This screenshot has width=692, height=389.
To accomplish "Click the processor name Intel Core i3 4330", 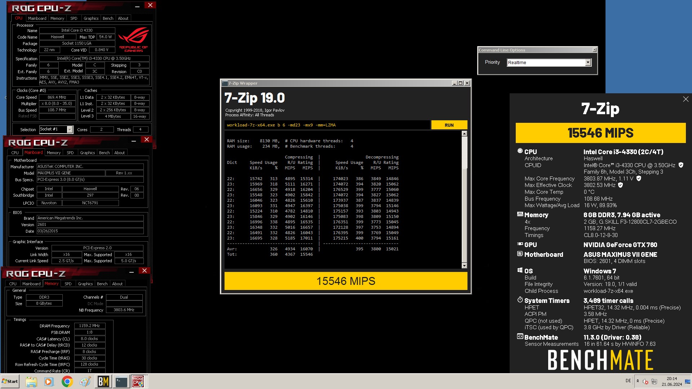I will pos(77,30).
